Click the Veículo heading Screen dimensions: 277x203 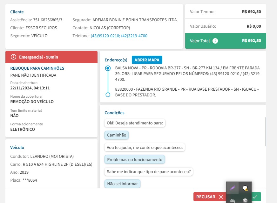coord(17,147)
